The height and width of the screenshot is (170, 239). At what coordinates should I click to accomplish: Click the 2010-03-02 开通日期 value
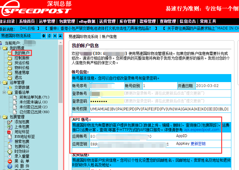pyautogui.click(x=207, y=86)
